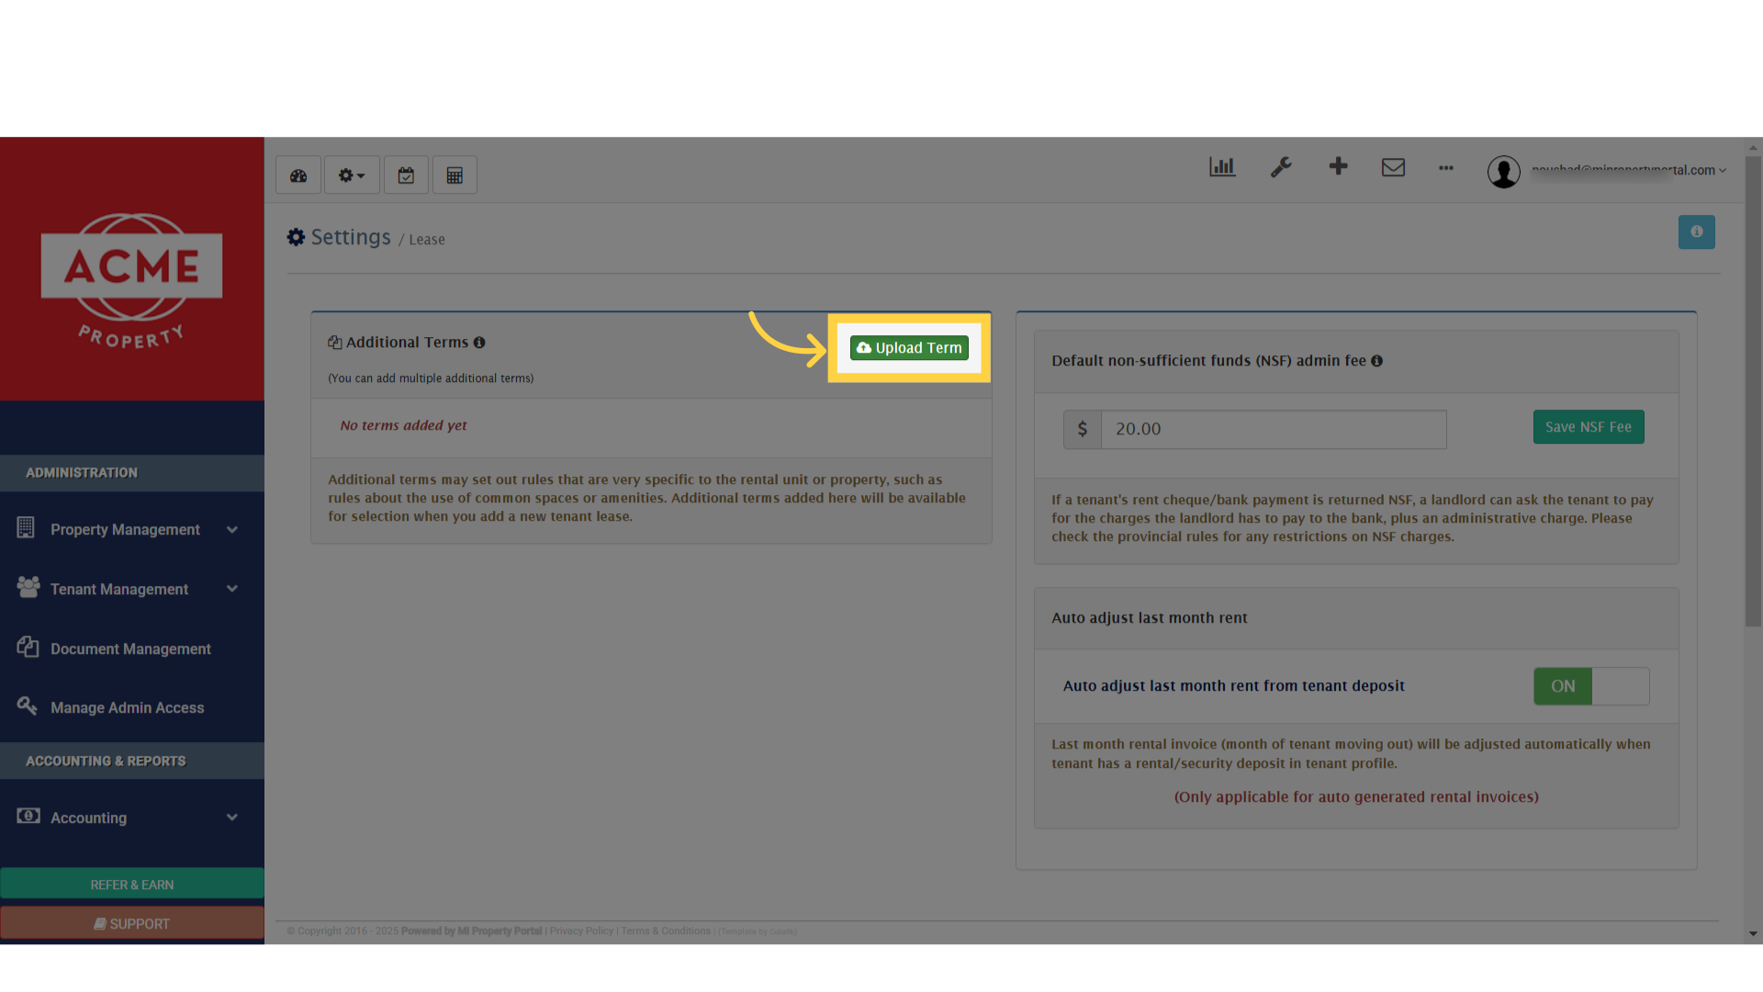Open the settings gear dropdown in toolbar
The width and height of the screenshot is (1763, 992).
click(x=352, y=175)
